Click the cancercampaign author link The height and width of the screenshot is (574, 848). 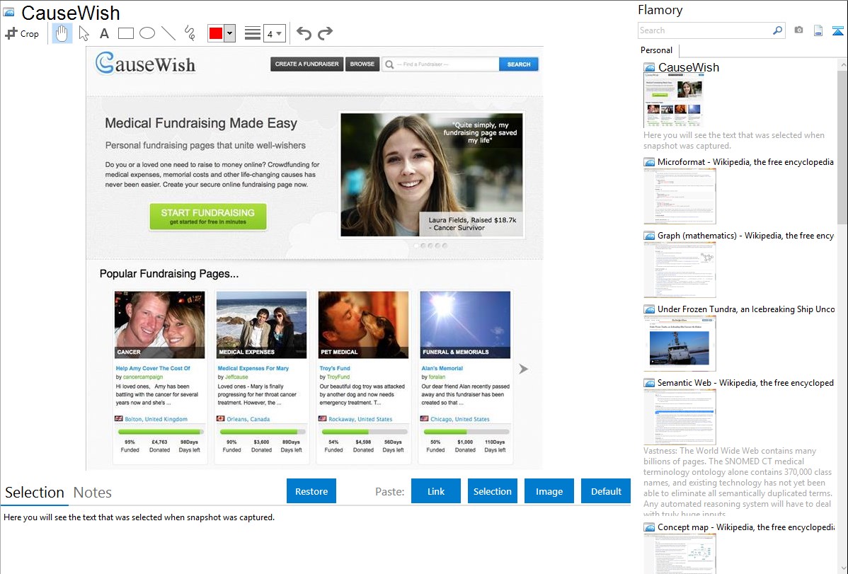[x=143, y=377]
